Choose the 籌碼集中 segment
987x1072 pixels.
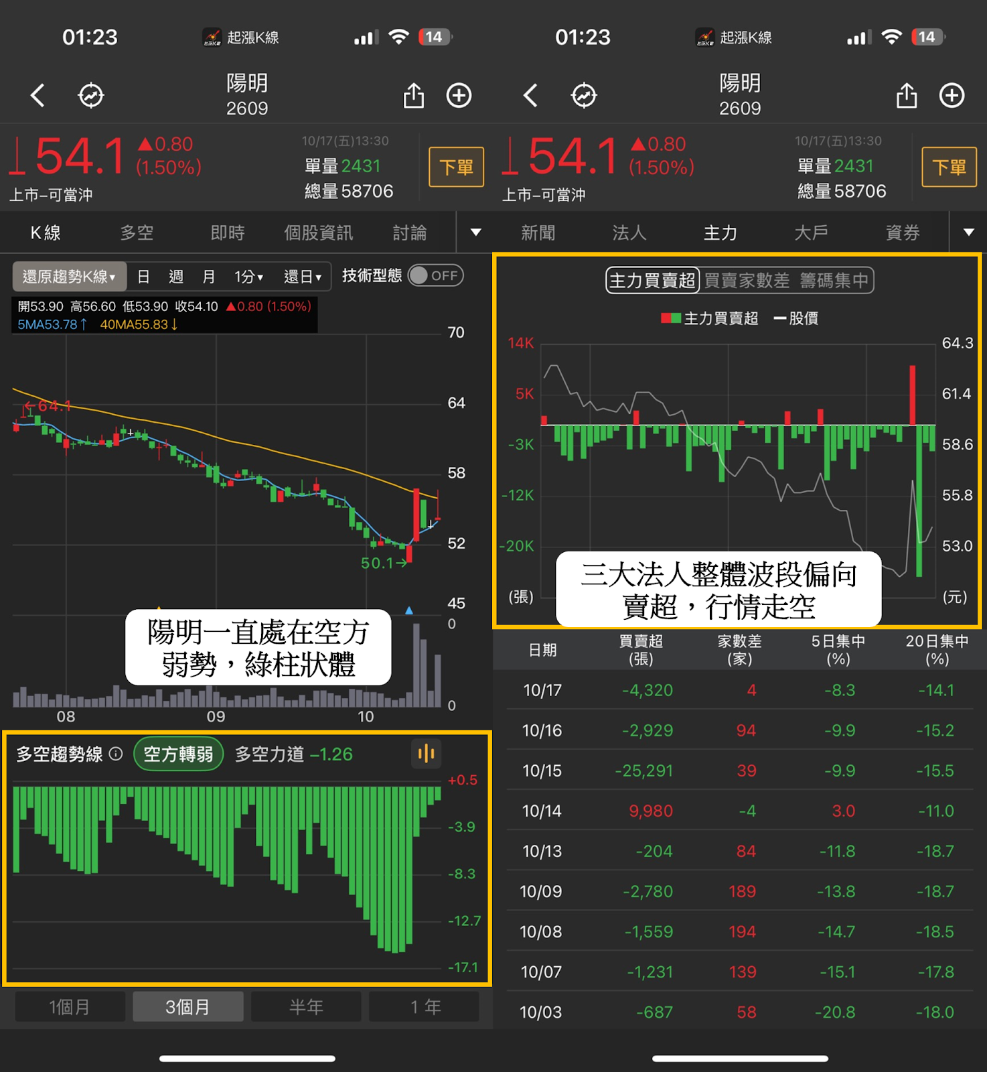pyautogui.click(x=834, y=280)
